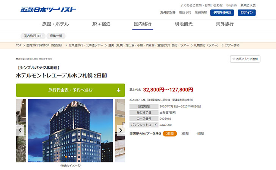Open the 店舗情報 link

[x=201, y=12]
